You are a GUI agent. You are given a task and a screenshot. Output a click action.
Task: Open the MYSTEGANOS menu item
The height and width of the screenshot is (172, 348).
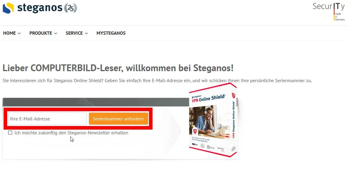click(111, 33)
